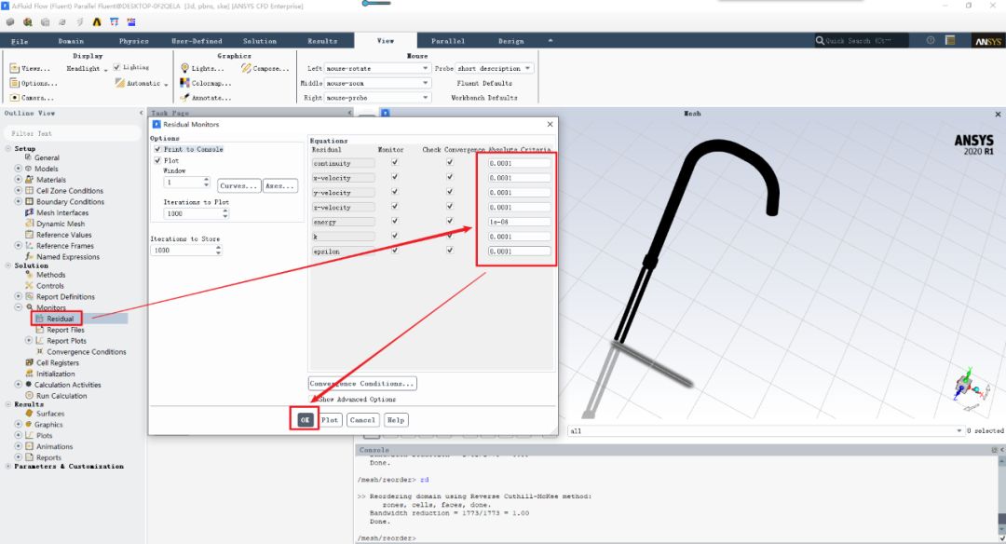Screen dimensions: 1006x544
Task: Click the Help button in dialog
Action: (x=396, y=419)
